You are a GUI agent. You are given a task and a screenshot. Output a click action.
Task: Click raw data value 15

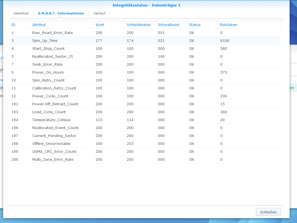click(x=222, y=104)
